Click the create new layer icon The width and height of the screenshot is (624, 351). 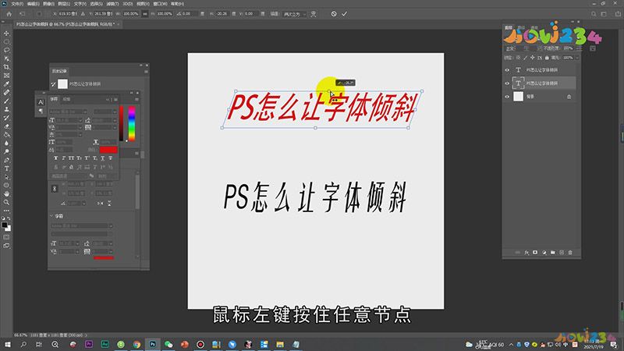[x=562, y=252]
